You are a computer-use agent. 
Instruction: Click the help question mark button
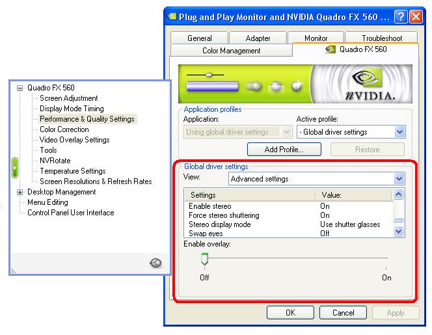coord(401,17)
